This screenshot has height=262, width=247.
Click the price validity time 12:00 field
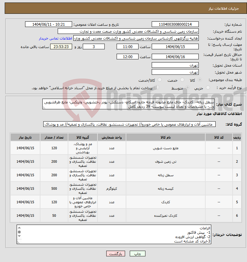pyautogui.click(x=128, y=57)
